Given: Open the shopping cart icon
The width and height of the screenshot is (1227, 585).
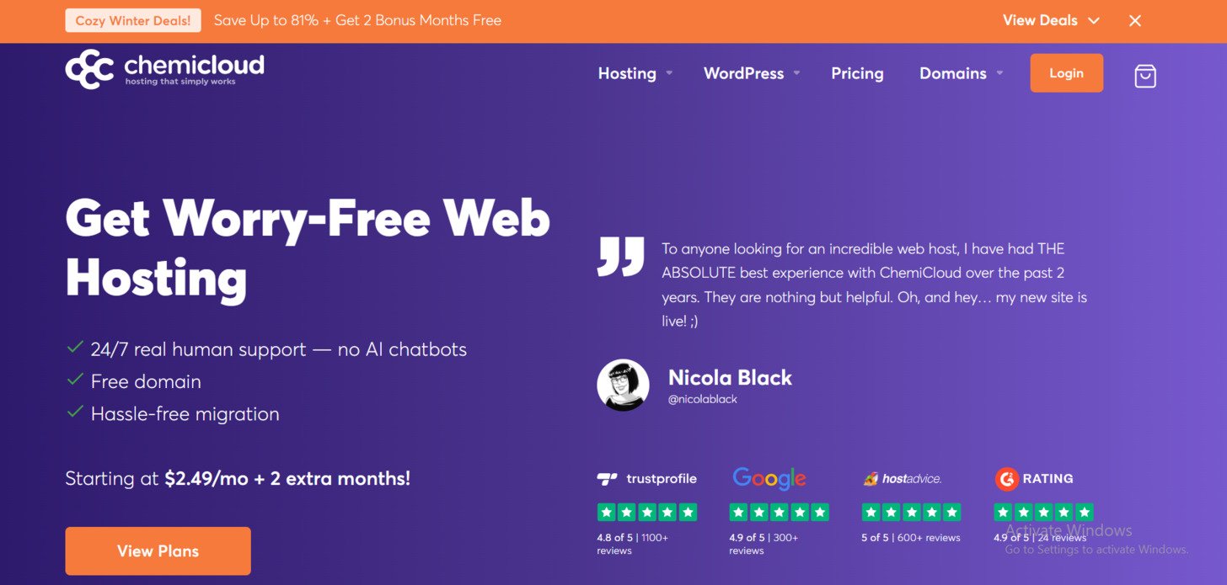Looking at the screenshot, I should [x=1145, y=76].
